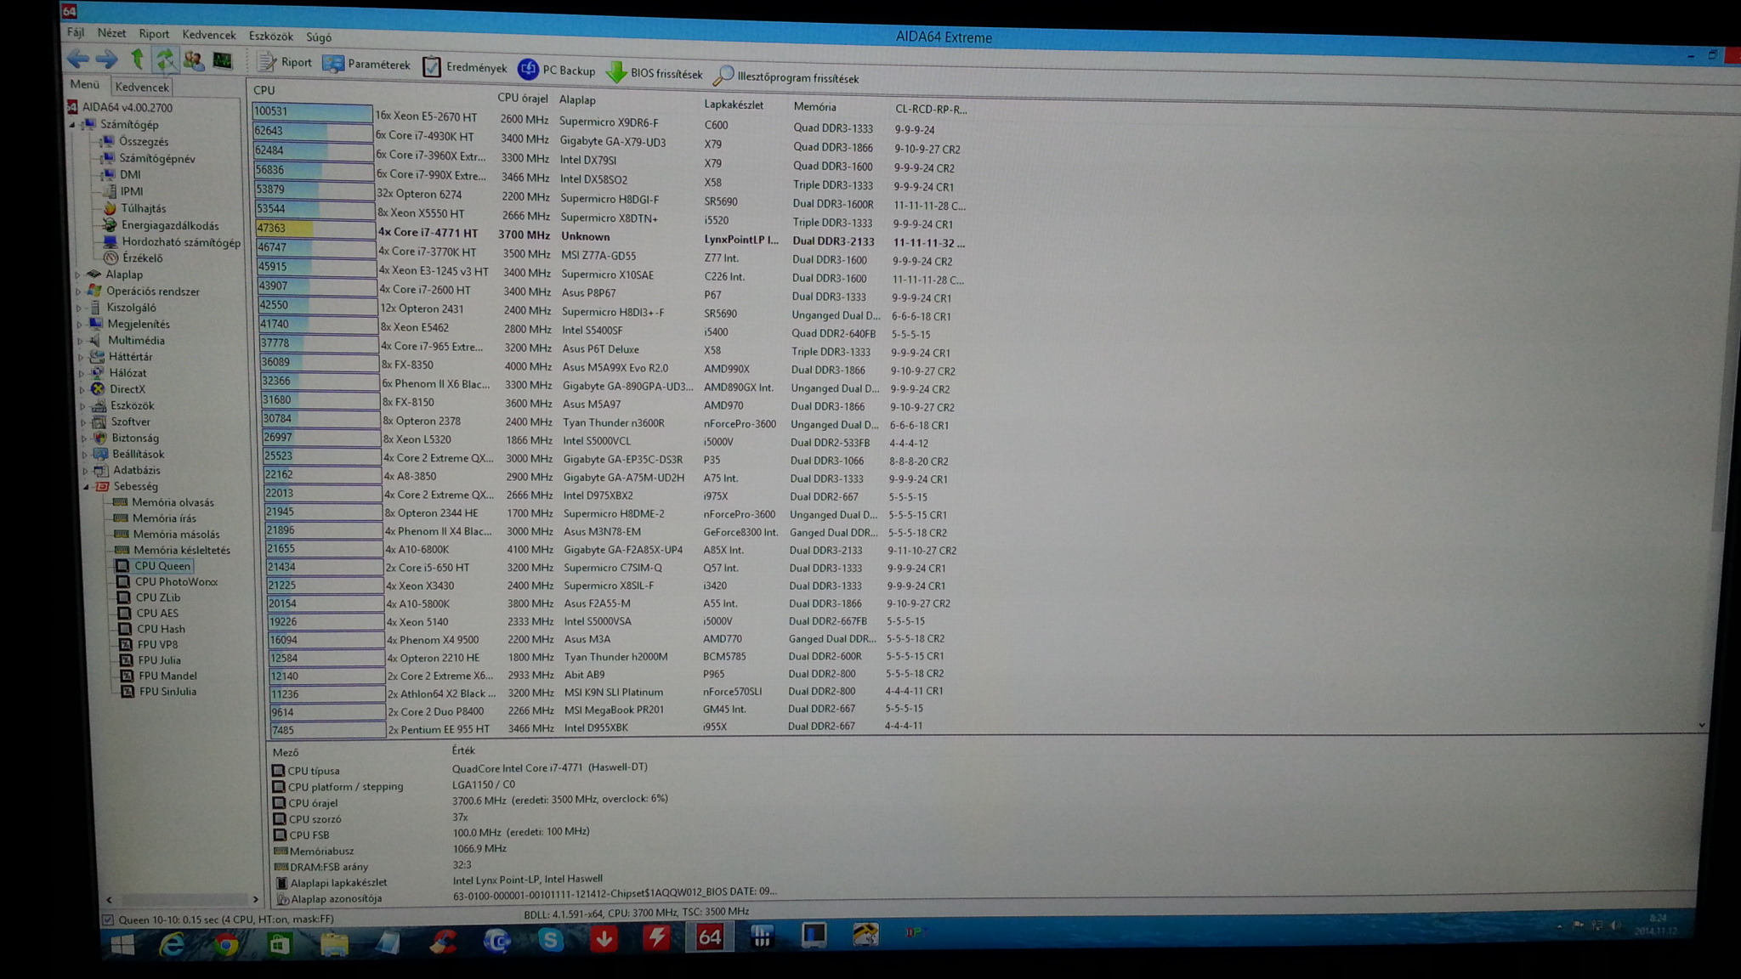Collapse the Sebesség tree node
This screenshot has width=1741, height=979.
point(86,487)
